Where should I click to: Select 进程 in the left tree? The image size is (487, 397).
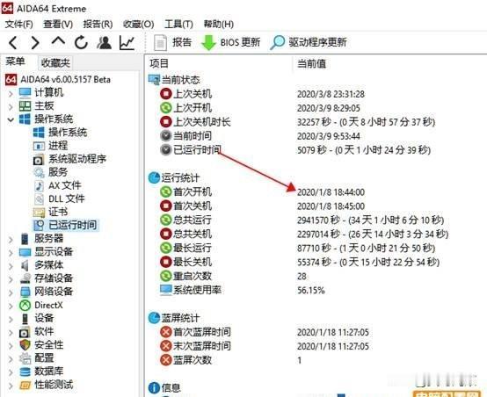click(58, 146)
